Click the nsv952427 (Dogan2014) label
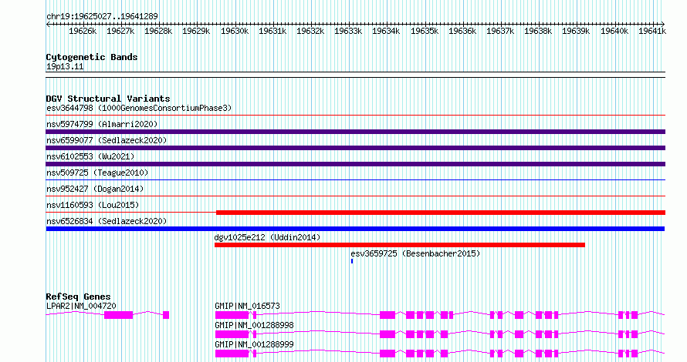This screenshot has height=362, width=687. coord(95,189)
